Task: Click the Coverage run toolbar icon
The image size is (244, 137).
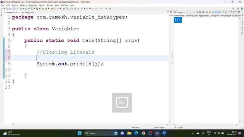Action: (32, 9)
